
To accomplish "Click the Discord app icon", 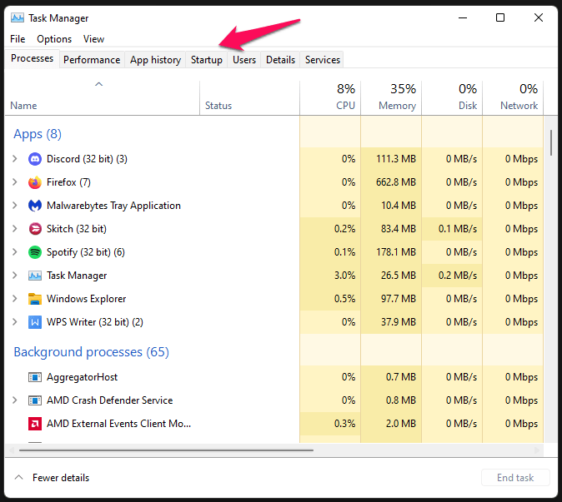I will (x=35, y=159).
